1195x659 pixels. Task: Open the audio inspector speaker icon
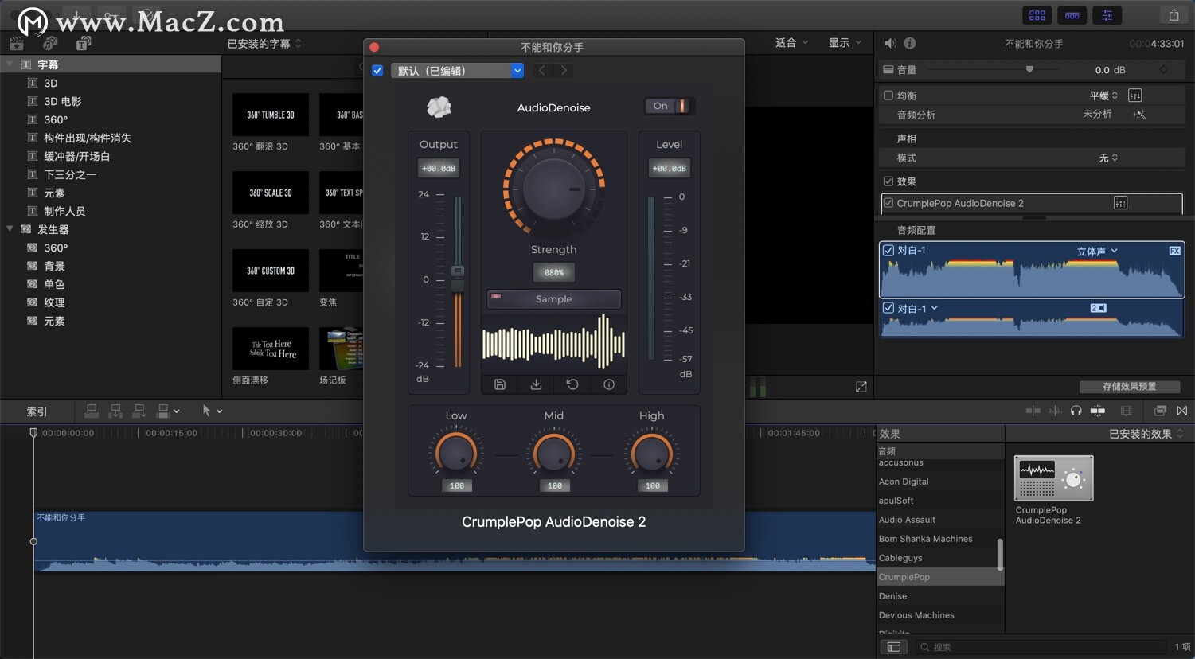coord(890,43)
